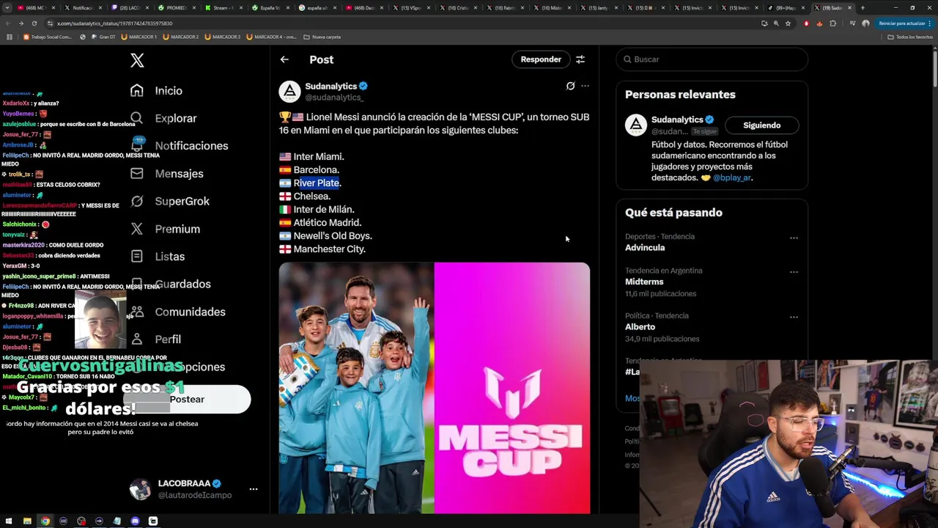938x528 pixels.
Task: Open the Midterms trending topic
Action: [644, 282]
